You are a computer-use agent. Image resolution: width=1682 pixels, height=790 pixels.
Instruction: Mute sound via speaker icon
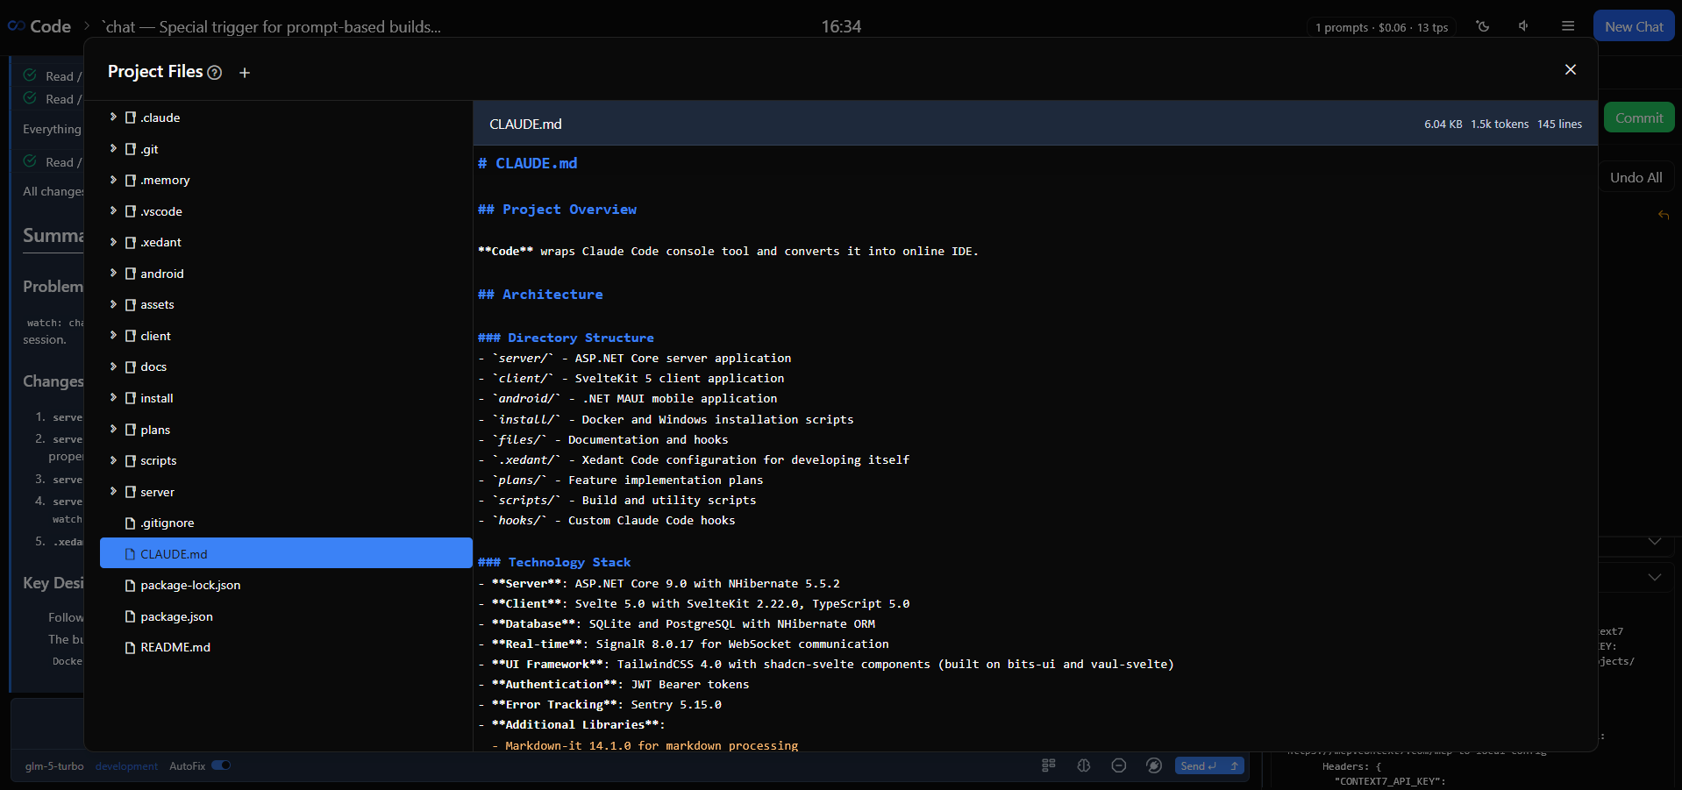tap(1524, 26)
